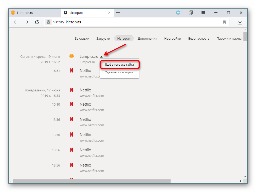This screenshot has width=256, height=192.
Task: Switch to the Закладки tab
Action: tap(82, 38)
